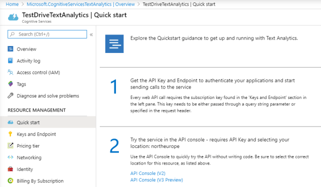321x187 pixels.
Task: Click the page title TestDriveTextAnalytics | Quick start
Action: point(74,15)
